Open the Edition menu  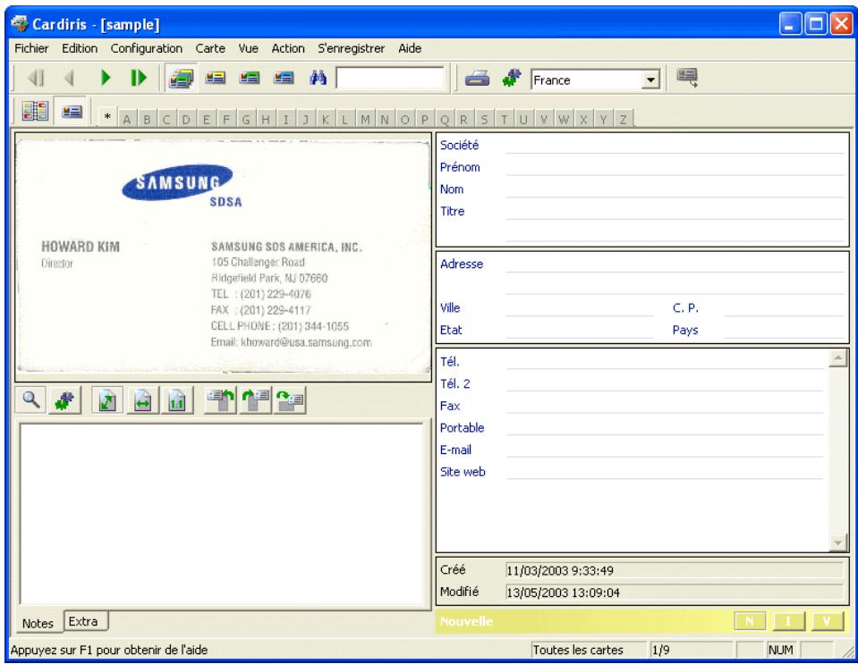click(80, 48)
